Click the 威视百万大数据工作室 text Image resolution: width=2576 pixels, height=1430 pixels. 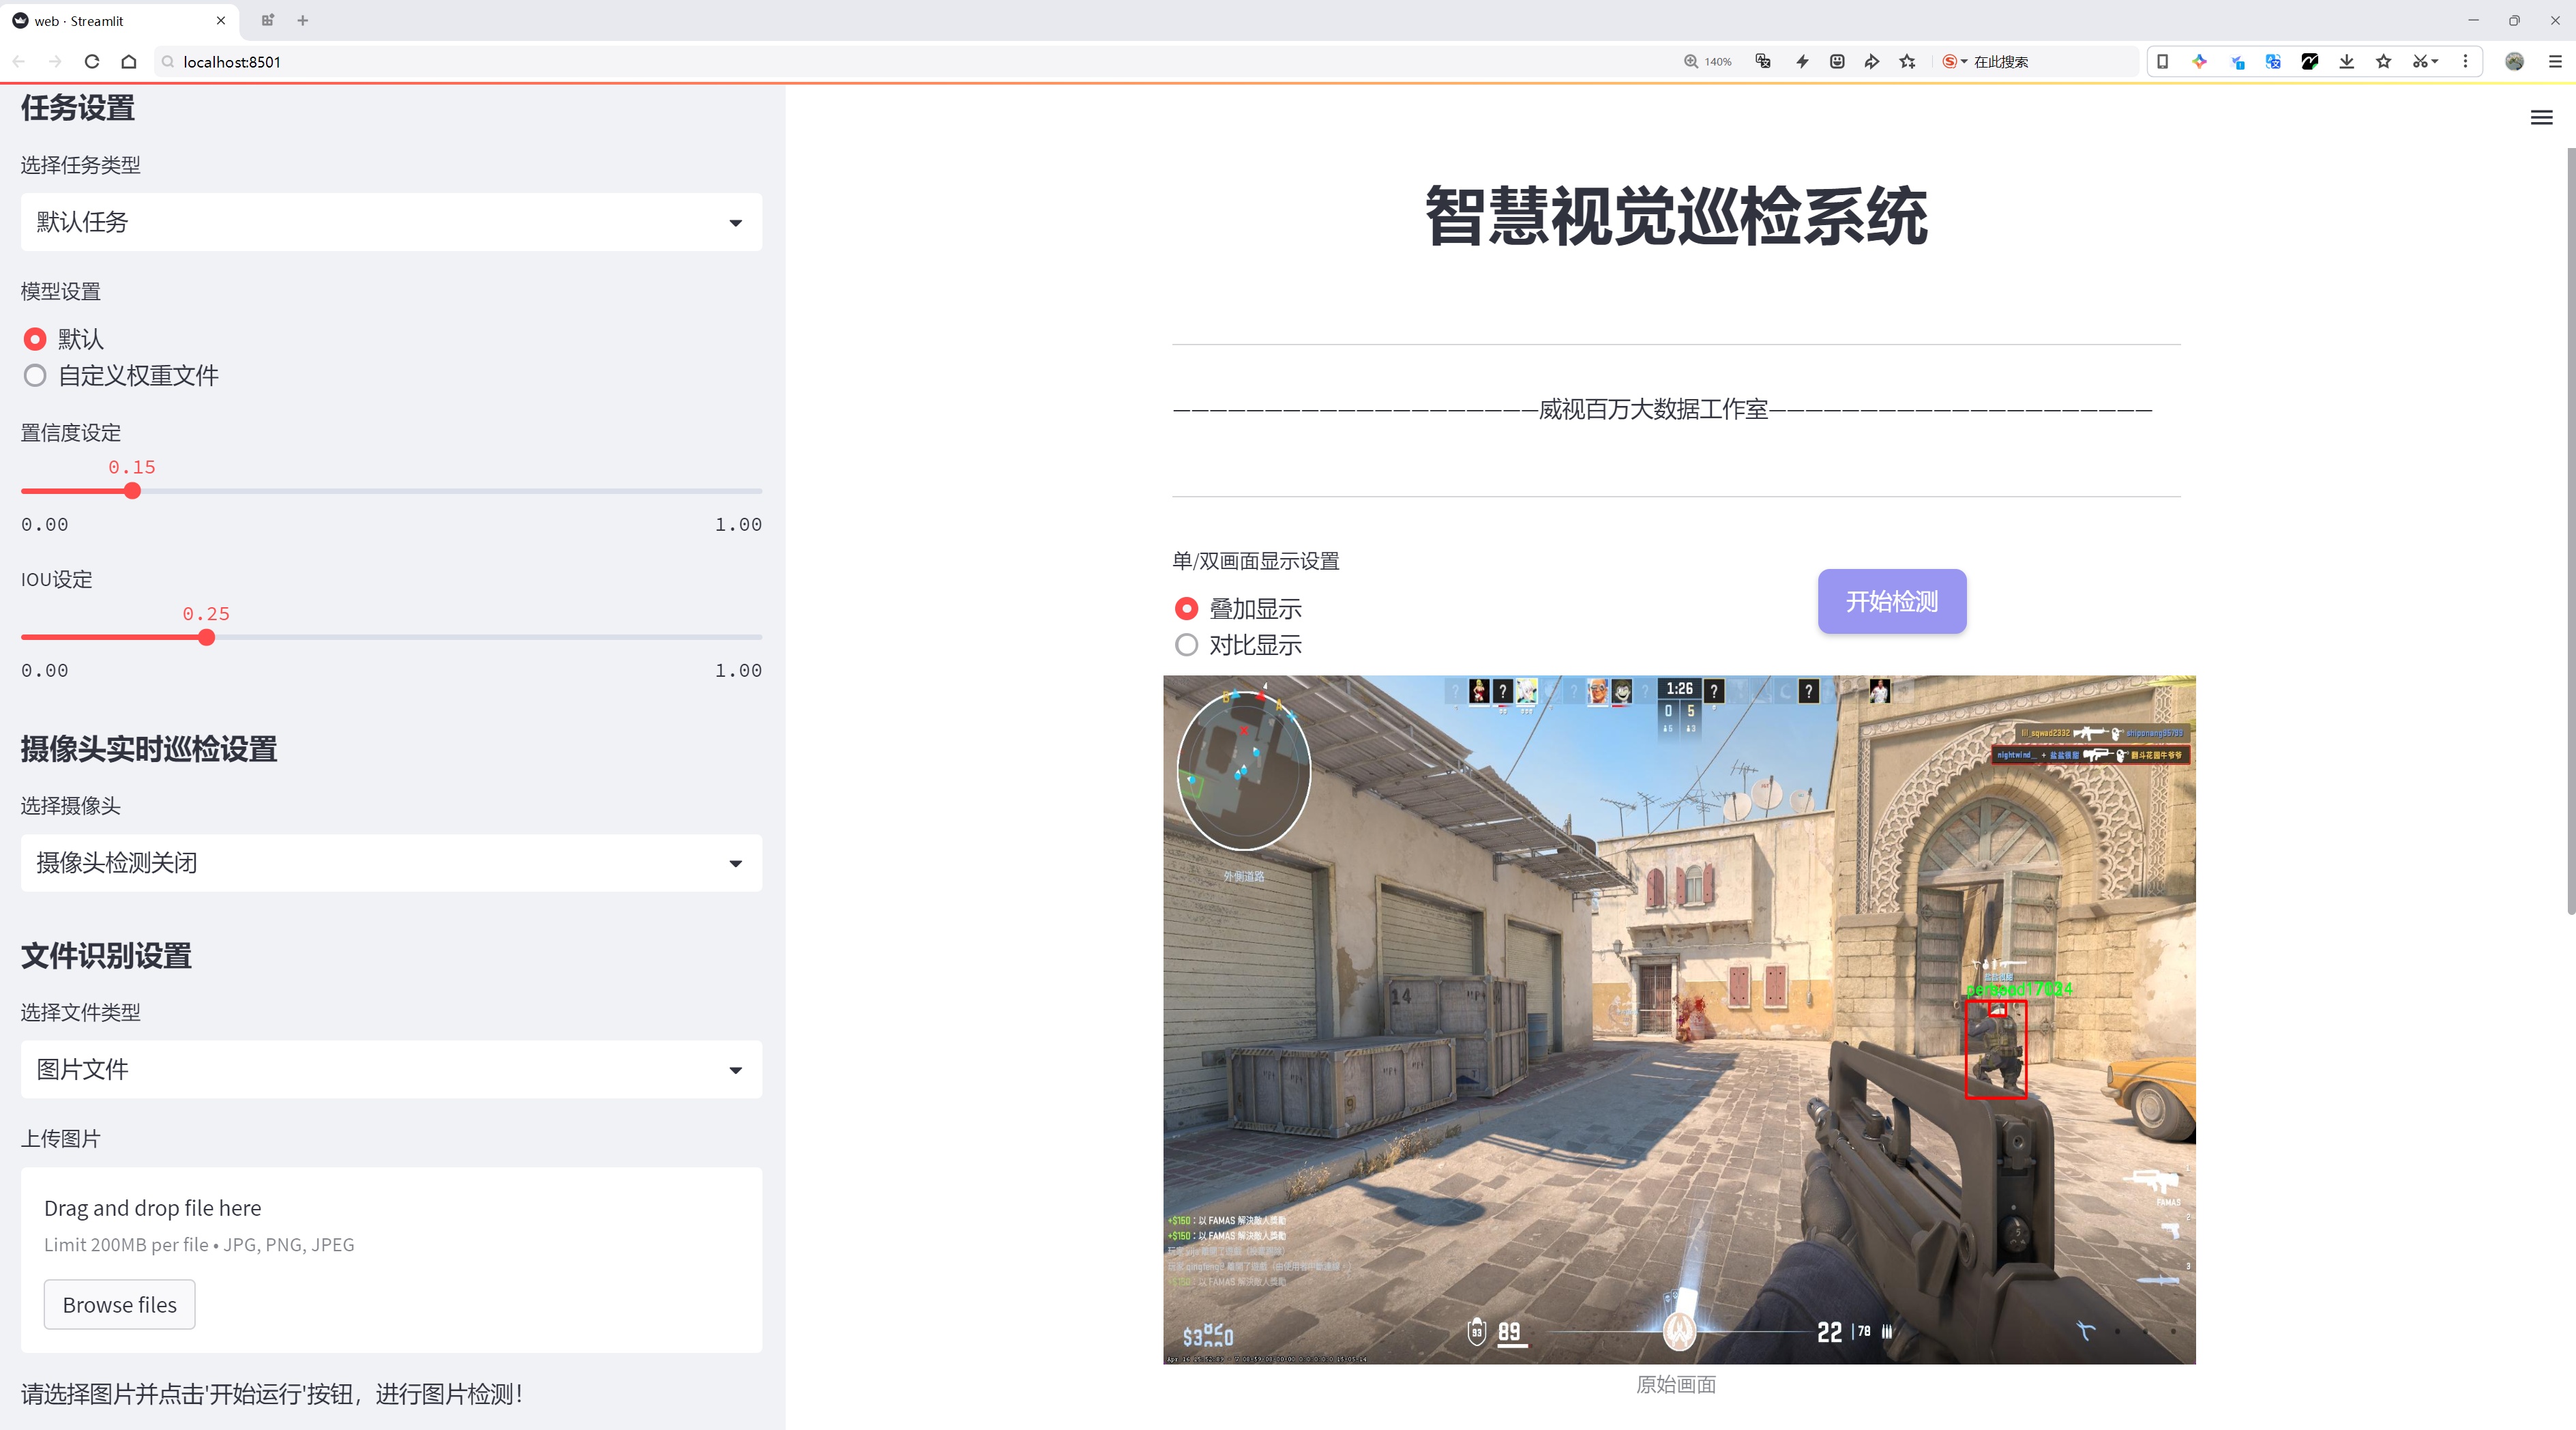coord(1653,409)
